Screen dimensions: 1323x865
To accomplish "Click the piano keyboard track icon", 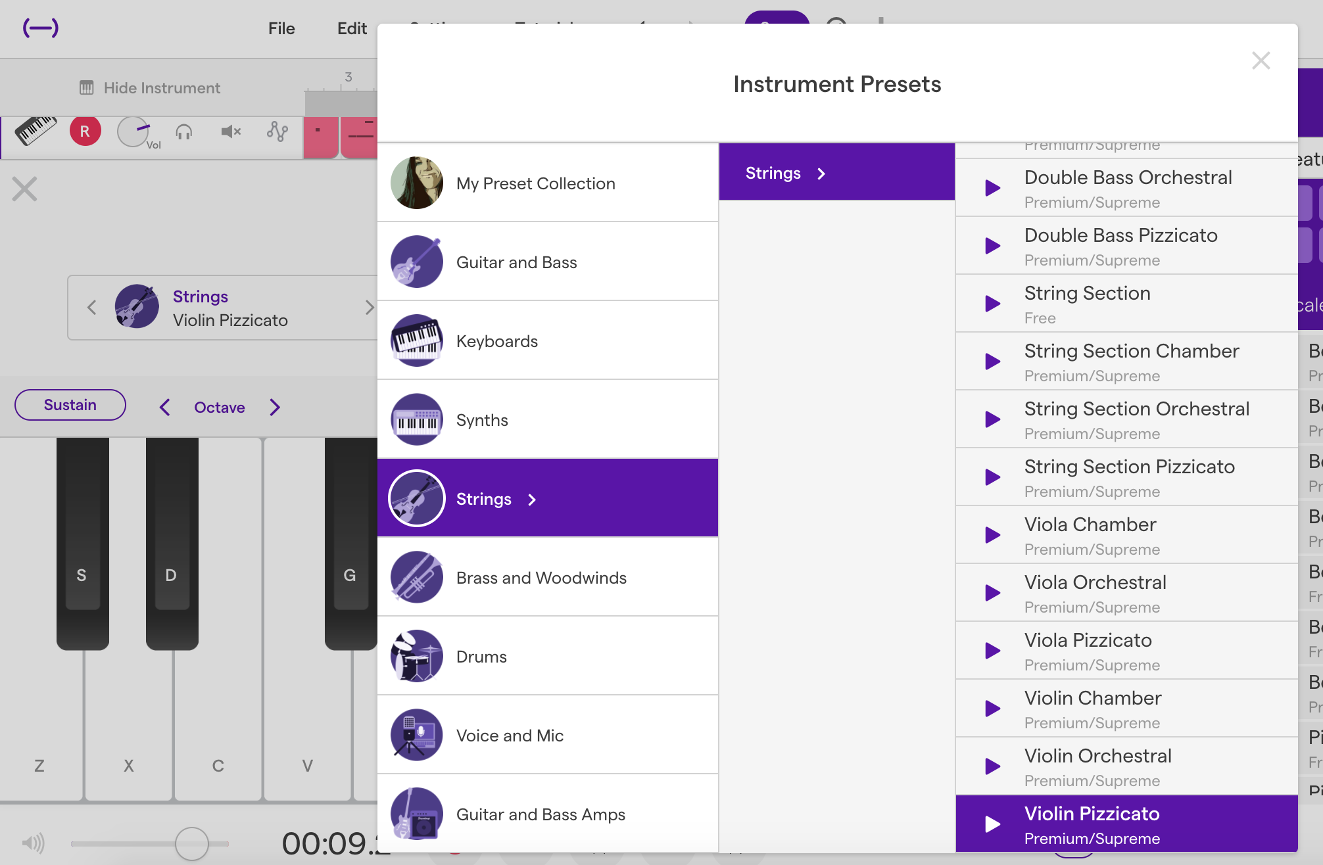I will pos(36,130).
